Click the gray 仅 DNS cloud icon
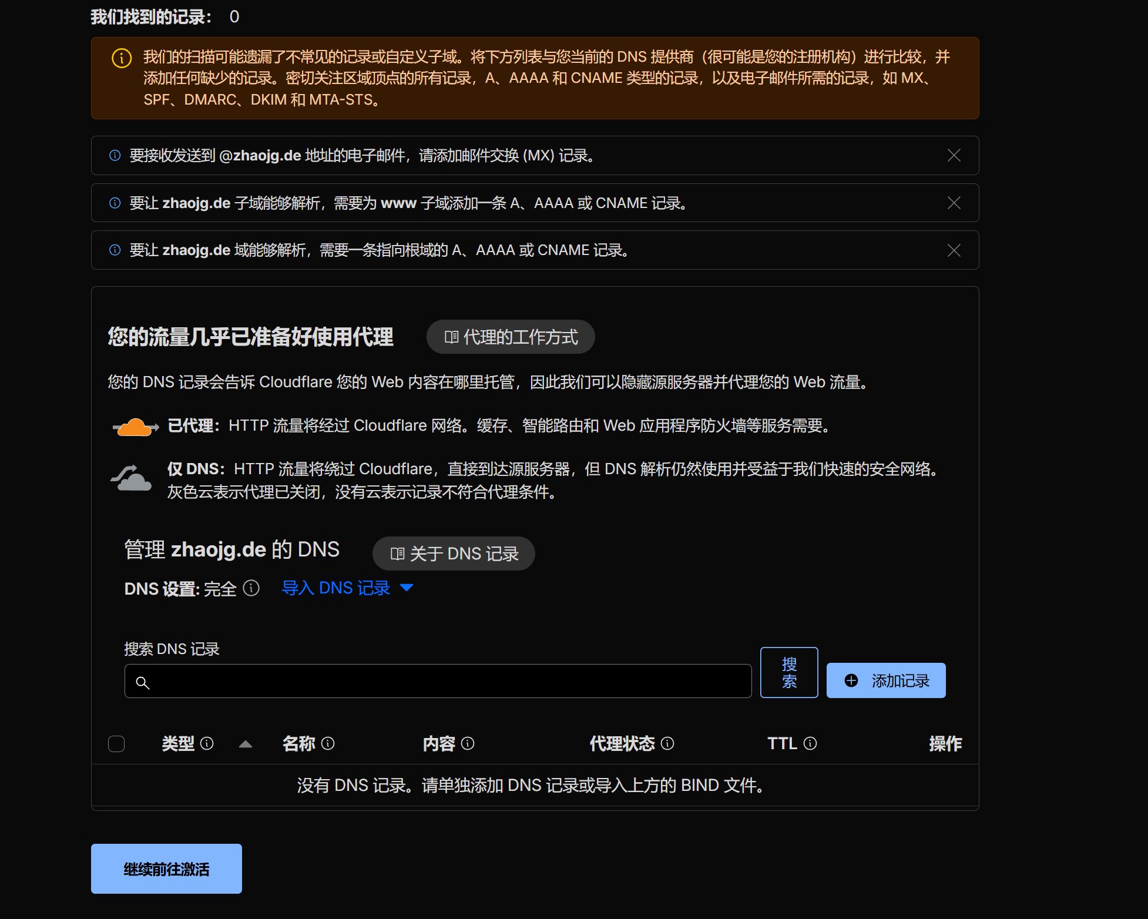This screenshot has width=1148, height=919. [131, 478]
